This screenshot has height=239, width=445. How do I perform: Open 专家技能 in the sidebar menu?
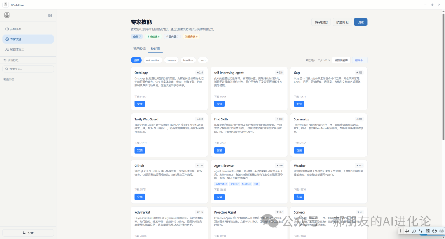[28, 39]
